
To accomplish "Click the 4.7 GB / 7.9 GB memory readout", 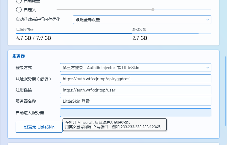I will click(x=33, y=38).
